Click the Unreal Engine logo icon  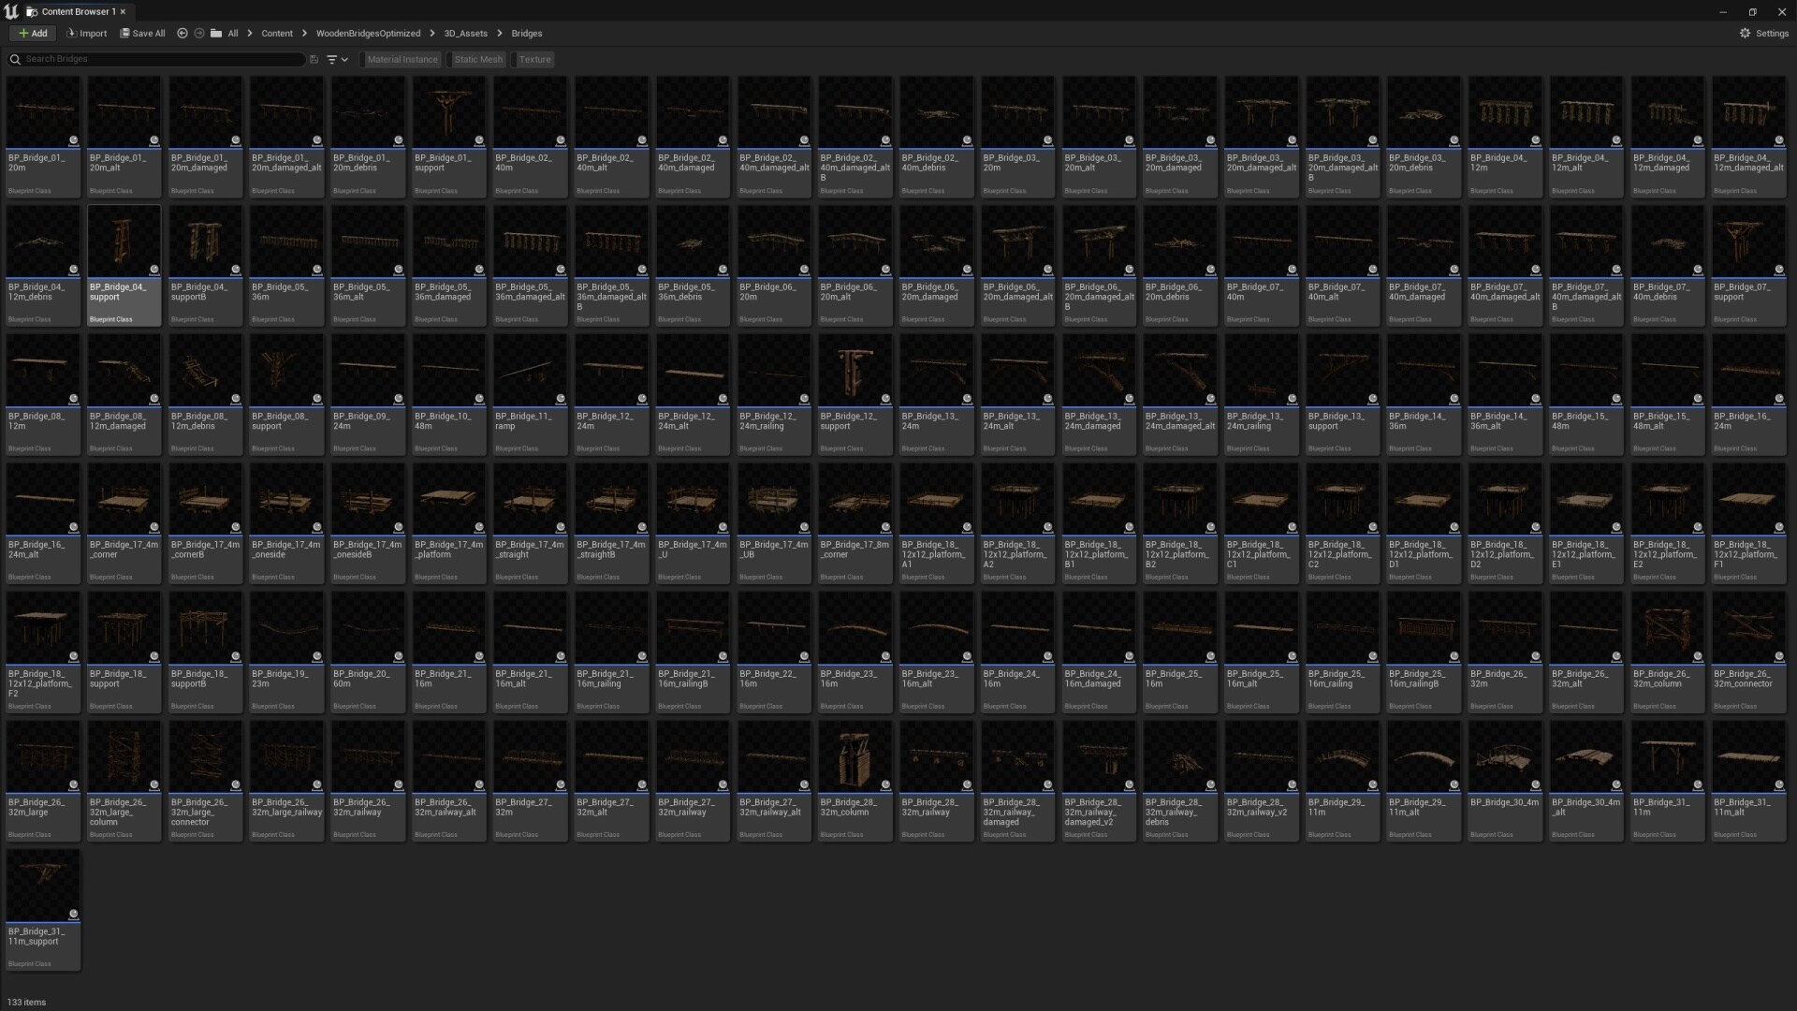[x=11, y=11]
